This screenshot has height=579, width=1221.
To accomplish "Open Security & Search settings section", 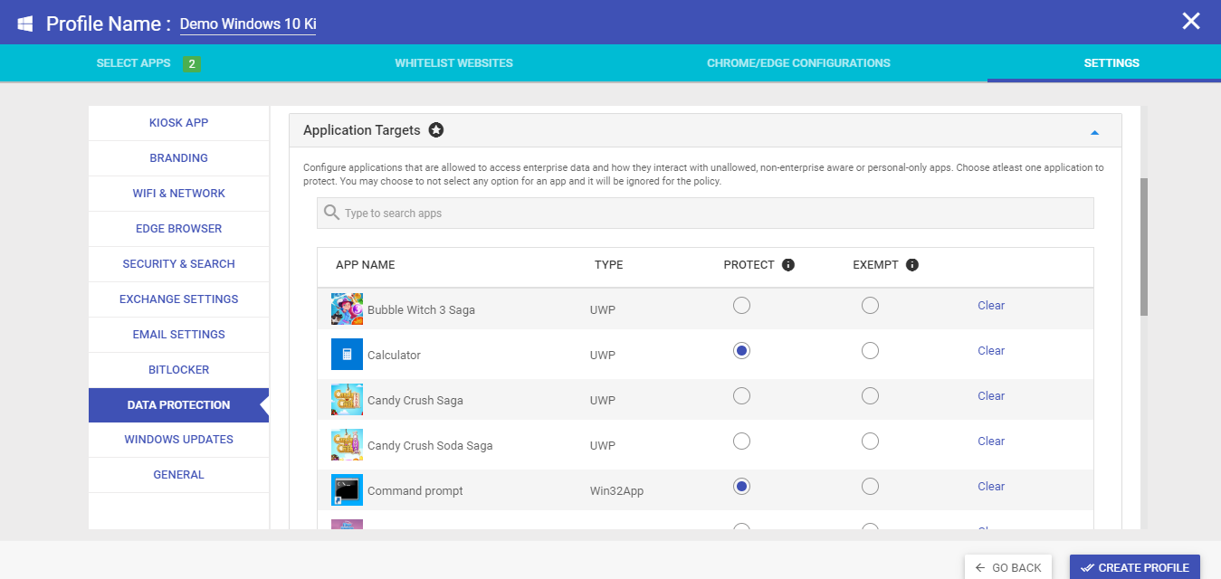I will [178, 264].
